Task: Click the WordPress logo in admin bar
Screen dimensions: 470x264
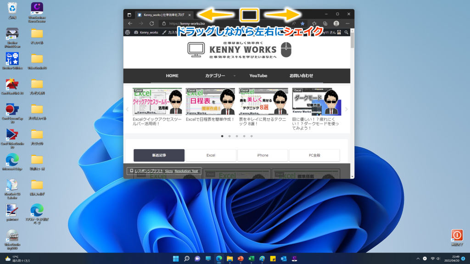Action: (128, 33)
